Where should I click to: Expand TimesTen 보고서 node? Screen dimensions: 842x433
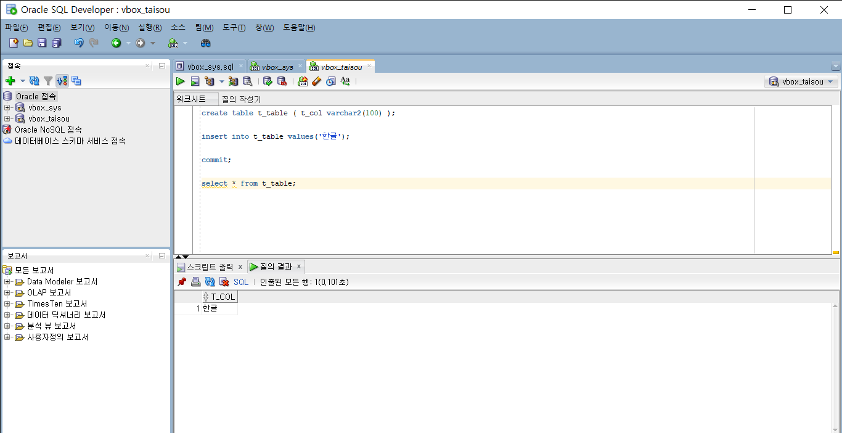point(7,303)
